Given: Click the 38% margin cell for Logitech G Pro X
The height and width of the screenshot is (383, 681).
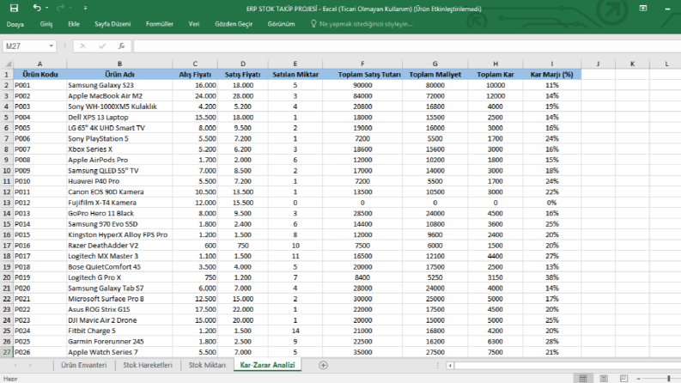Looking at the screenshot, I should point(551,277).
